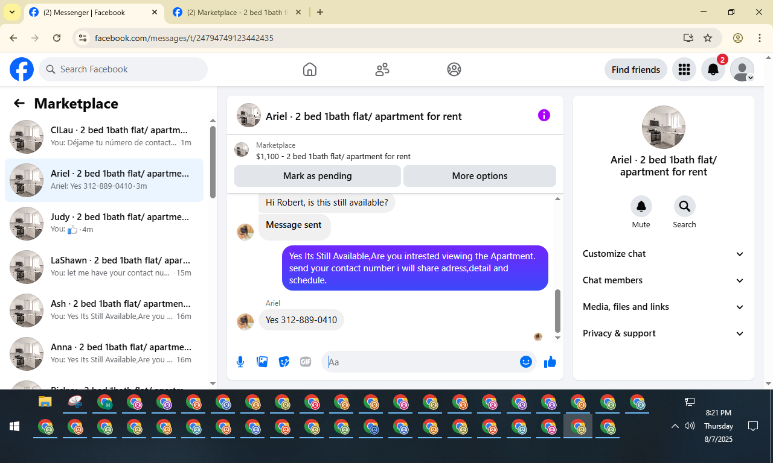Screen dimensions: 773x463
Task: Click the Find friends button
Action: (636, 69)
